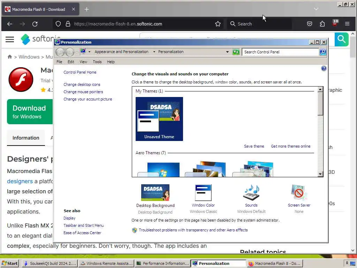Screen dimensions: 357x268
Task: Open the Softonic site hamburger menu
Action: (x=10, y=39)
